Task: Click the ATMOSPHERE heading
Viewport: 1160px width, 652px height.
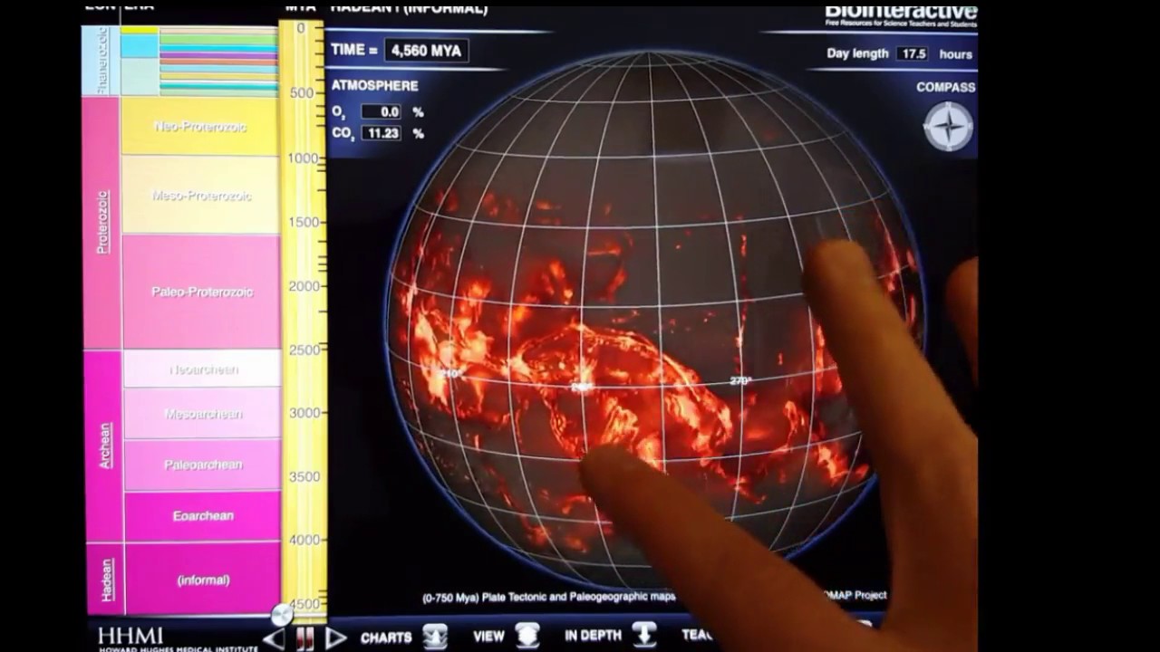Action: (374, 86)
